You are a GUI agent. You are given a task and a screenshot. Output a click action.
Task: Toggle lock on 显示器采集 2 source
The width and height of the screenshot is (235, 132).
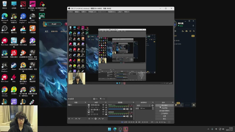click(x=106, y=109)
